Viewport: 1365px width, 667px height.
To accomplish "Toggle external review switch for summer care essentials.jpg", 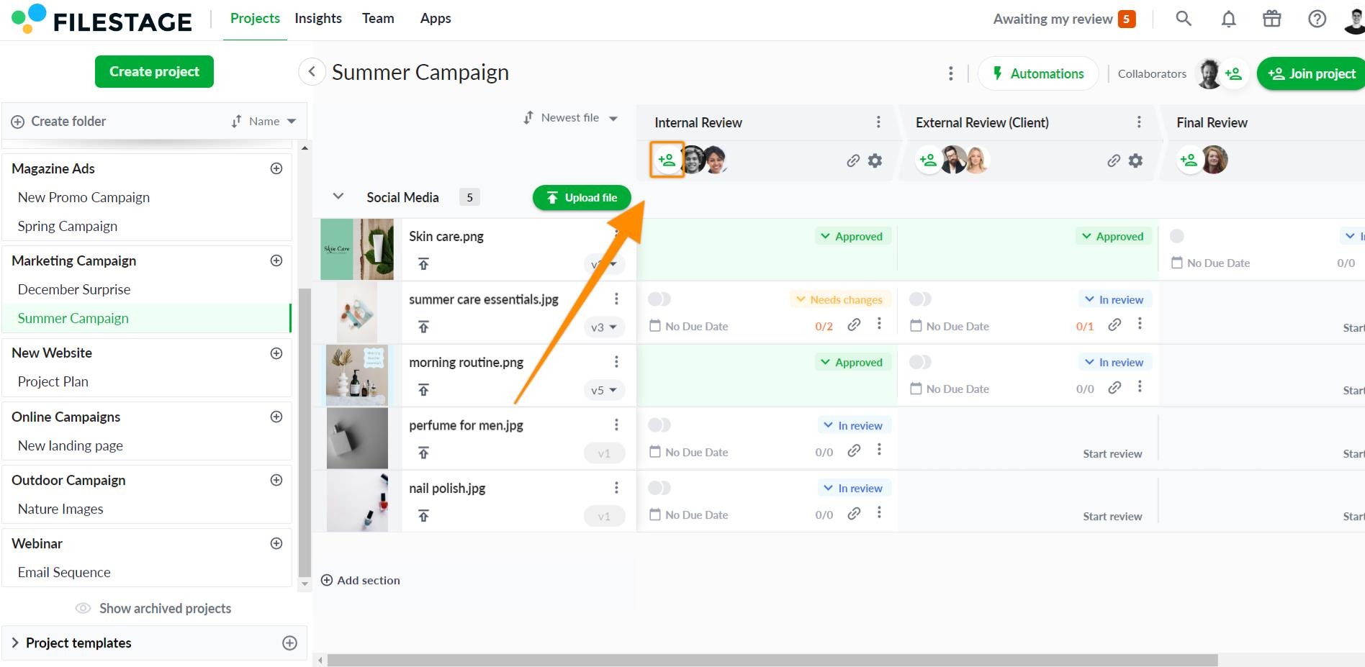I will (920, 299).
